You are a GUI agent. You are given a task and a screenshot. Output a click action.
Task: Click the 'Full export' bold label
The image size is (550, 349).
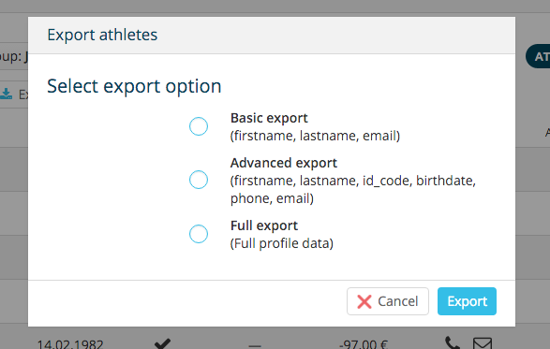tap(264, 225)
